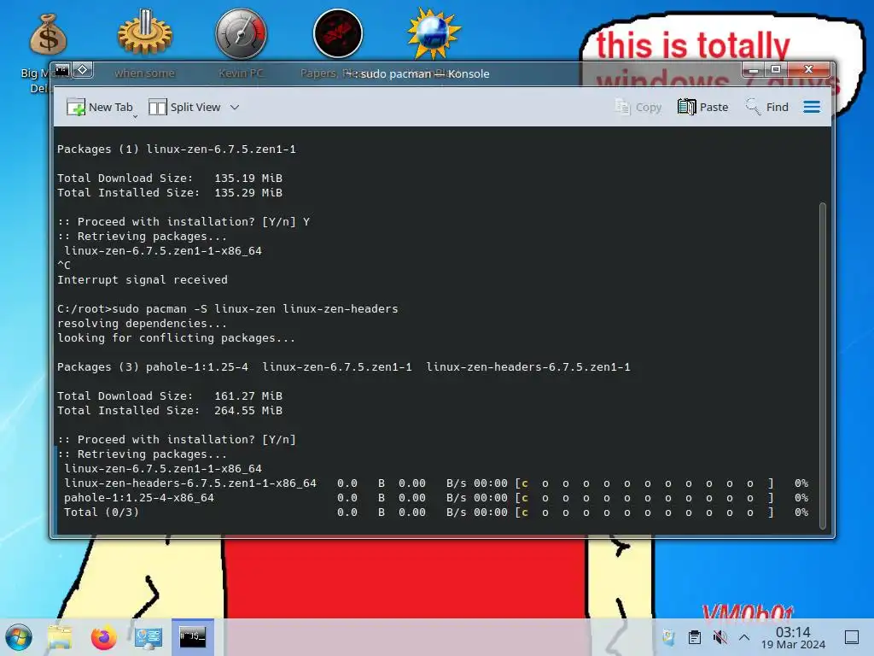The image size is (874, 656).
Task: Maximize the Konsole window
Action: click(x=775, y=70)
